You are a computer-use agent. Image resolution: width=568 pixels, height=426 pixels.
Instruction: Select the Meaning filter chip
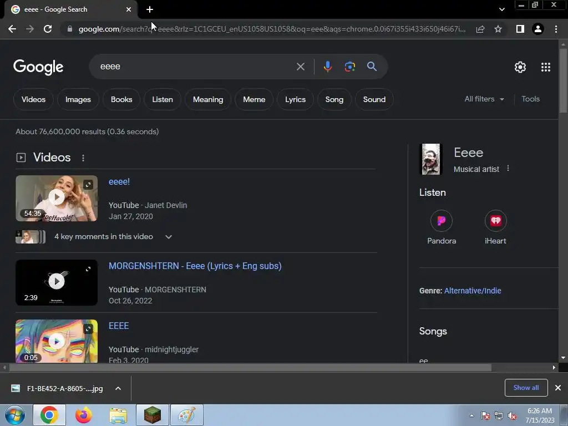coord(208,99)
